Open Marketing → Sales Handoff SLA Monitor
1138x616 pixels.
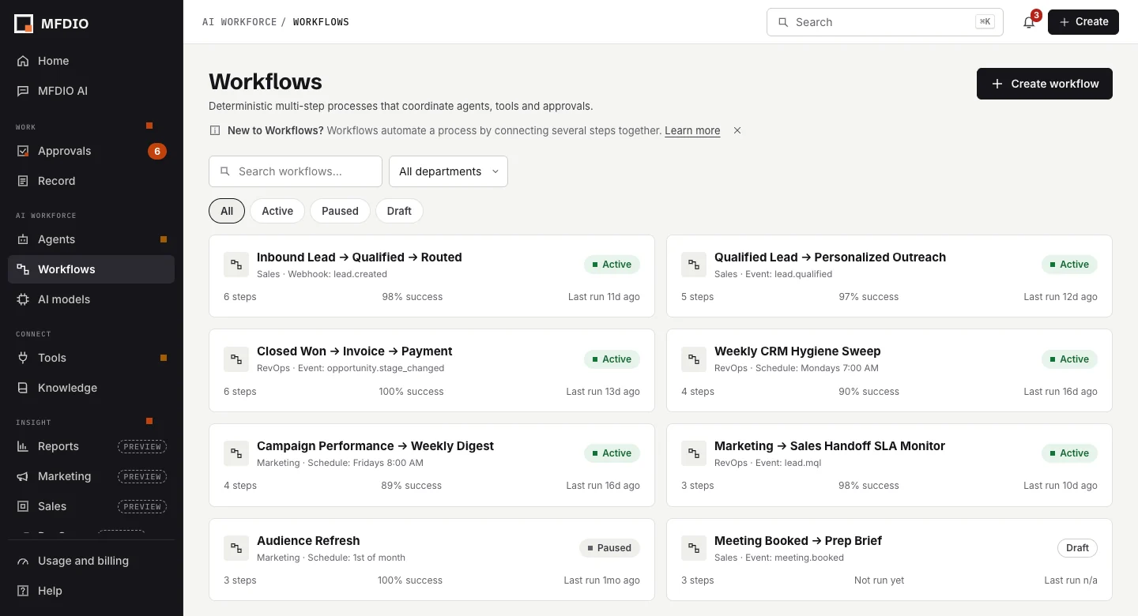coord(889,465)
